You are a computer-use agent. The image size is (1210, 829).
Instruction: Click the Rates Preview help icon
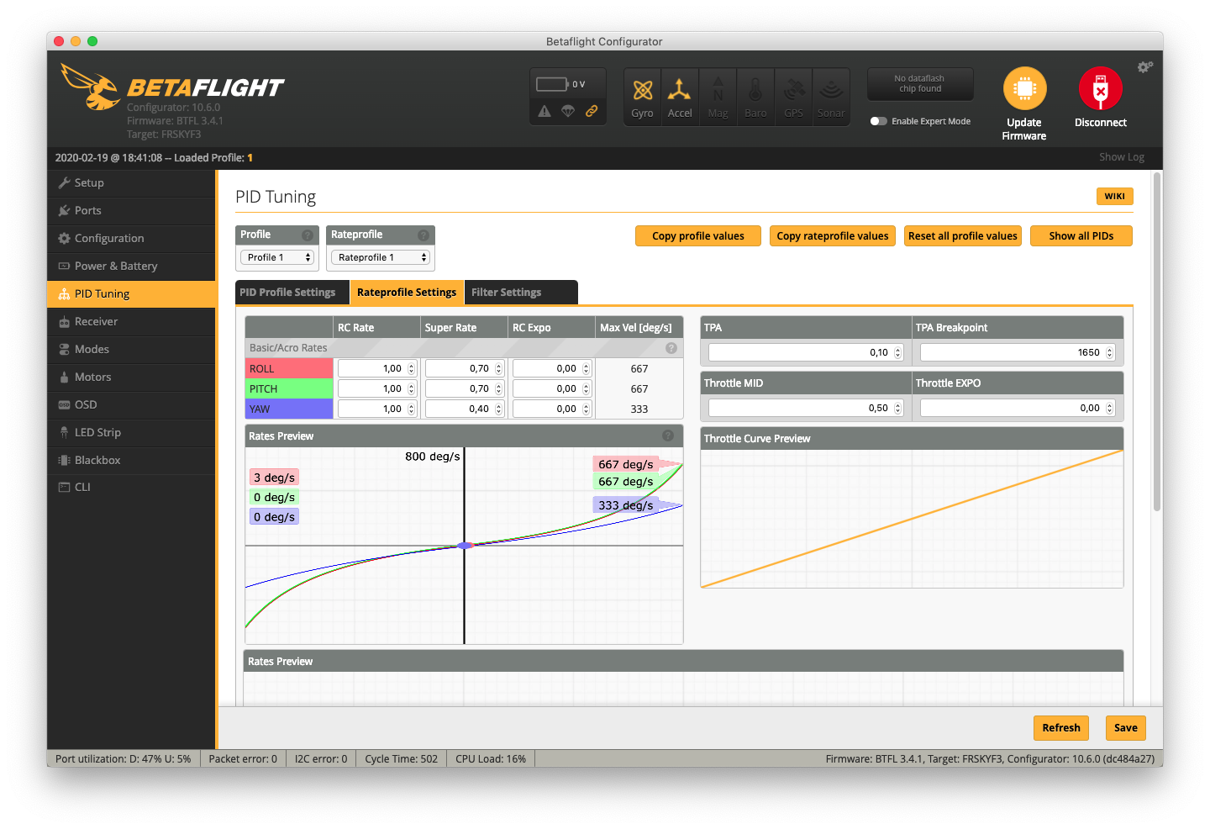click(668, 436)
